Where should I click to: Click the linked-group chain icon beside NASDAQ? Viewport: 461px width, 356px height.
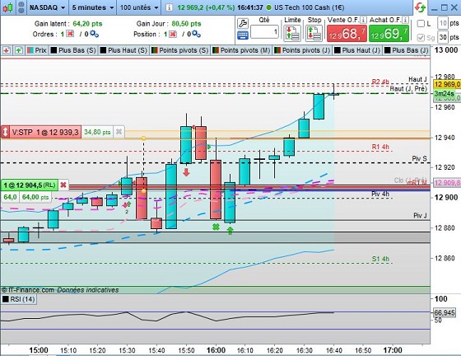pos(21,7)
